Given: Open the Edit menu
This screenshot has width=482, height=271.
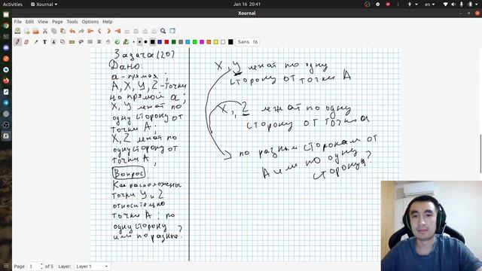Looking at the screenshot, I should click(29, 22).
